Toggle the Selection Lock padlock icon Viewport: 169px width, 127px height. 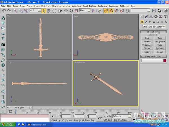[52, 116]
